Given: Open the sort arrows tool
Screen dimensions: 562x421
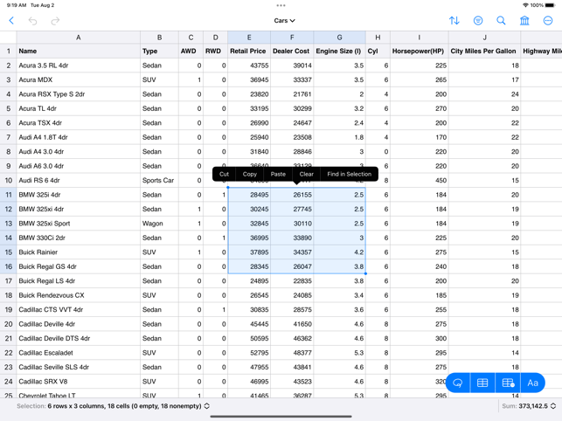Looking at the screenshot, I should (454, 20).
